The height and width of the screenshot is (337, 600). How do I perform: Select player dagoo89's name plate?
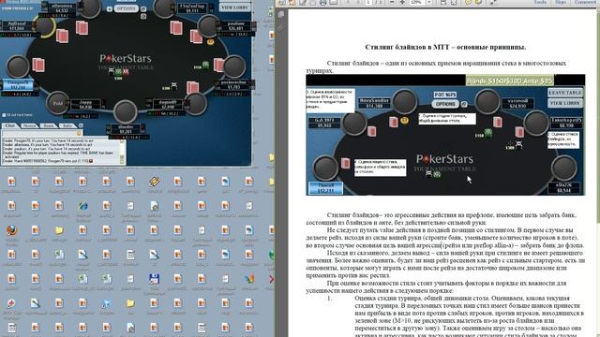pos(168,105)
